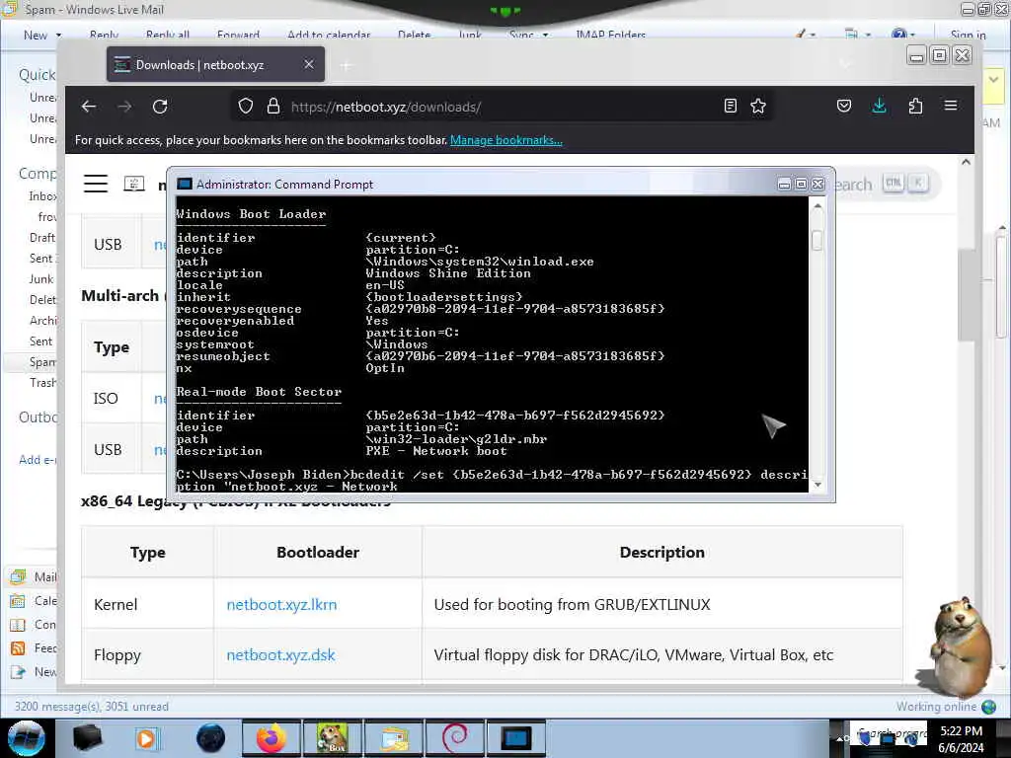Open the Manage bookmarks link
Screen dimensions: 1011x758
506,140
